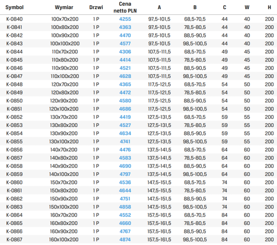The image size is (277, 245).
Task: Select symbol cell K-0851
Action: pyautogui.click(x=14, y=109)
